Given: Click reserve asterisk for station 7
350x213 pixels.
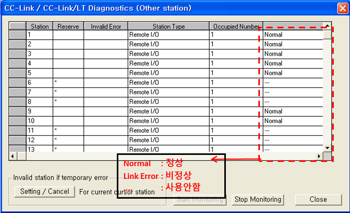Looking at the screenshot, I should point(56,91).
